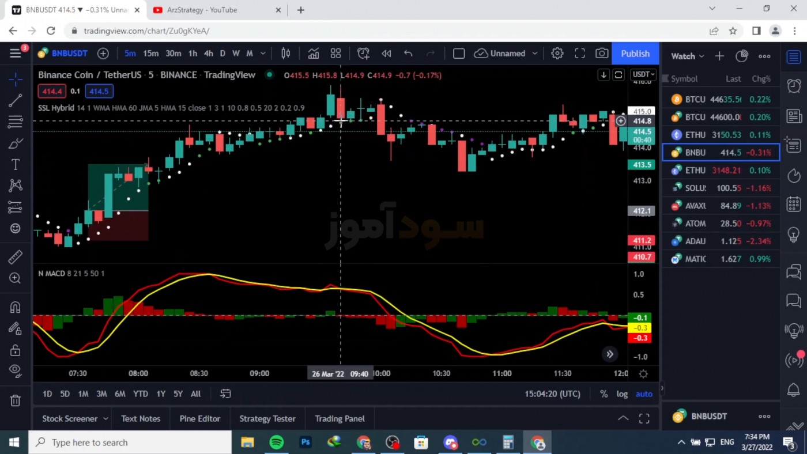Screen dimensions: 807x454
Task: Open the Unnamed layout dropdown
Action: 506,54
